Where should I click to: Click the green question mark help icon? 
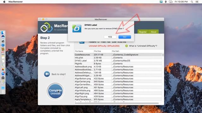(x=127, y=46)
